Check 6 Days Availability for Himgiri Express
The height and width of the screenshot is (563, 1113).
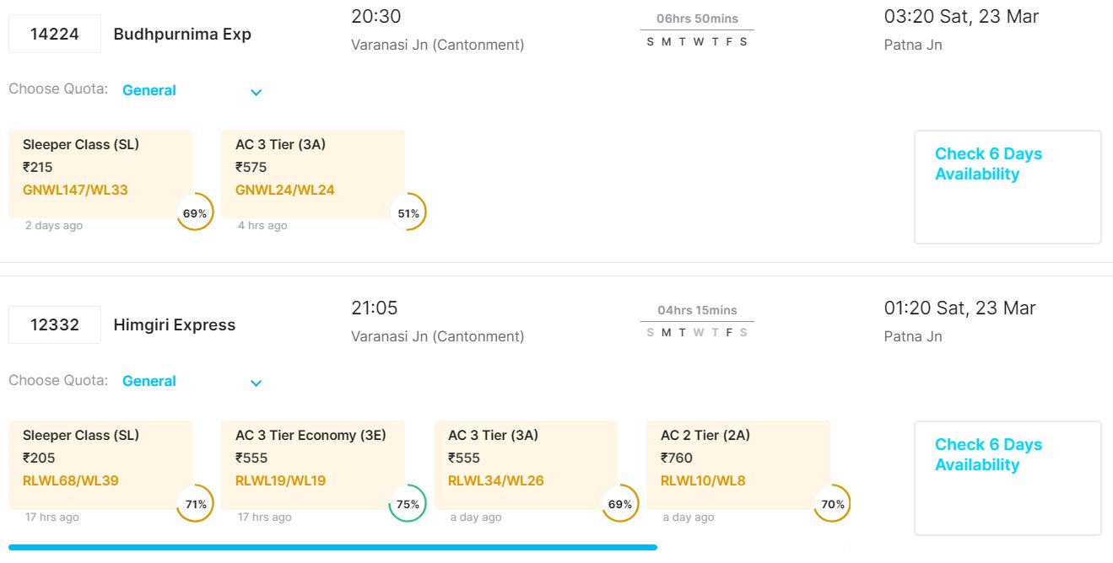pos(988,455)
